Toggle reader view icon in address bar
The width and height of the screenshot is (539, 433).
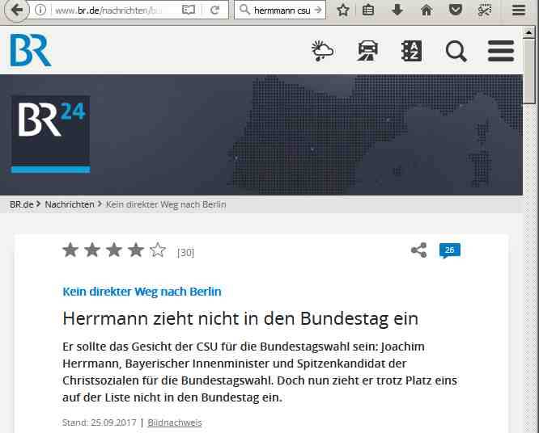(x=189, y=10)
